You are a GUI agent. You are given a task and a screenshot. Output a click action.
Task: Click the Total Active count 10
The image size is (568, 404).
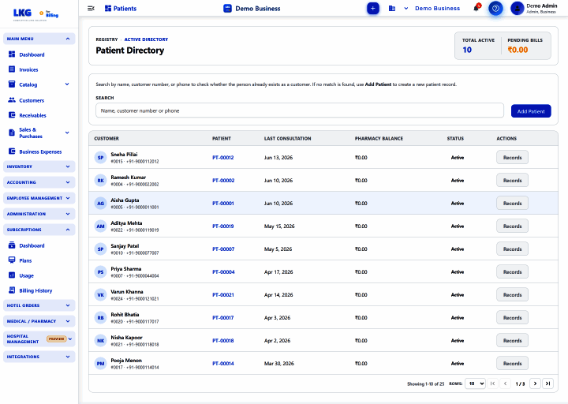coord(466,50)
